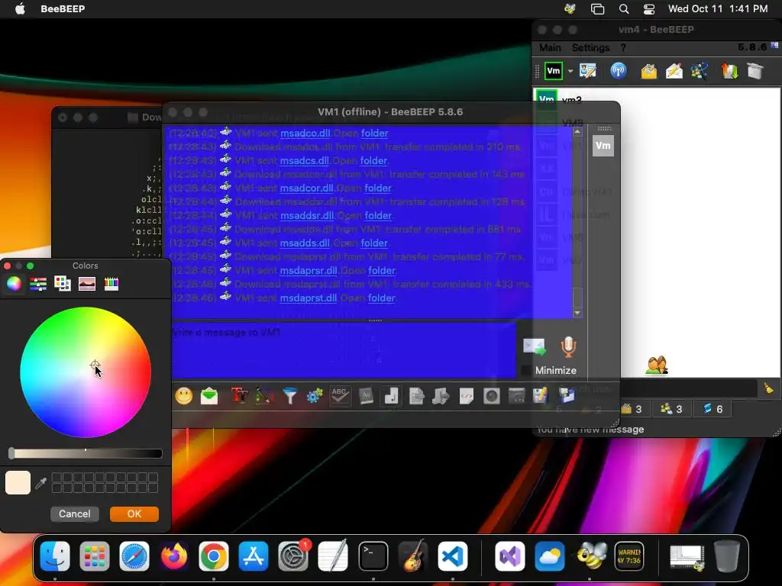Open the ? help menu in vm4 window
782x586 pixels.
(623, 47)
